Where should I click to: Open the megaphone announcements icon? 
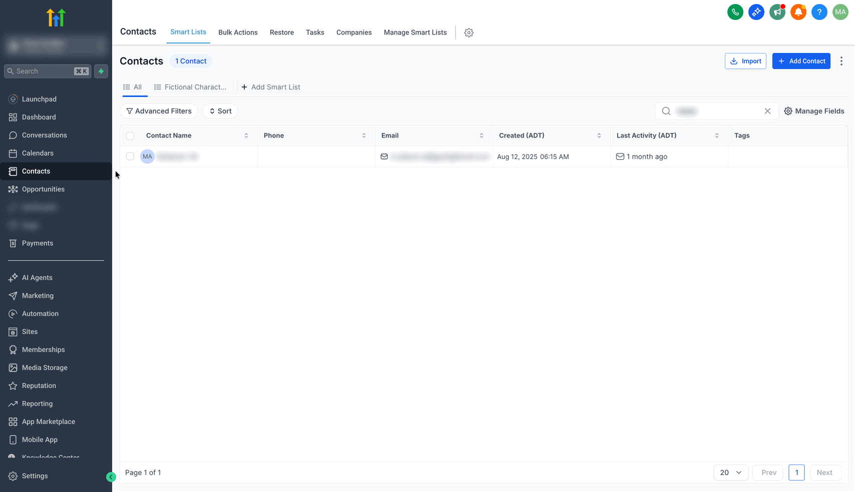click(x=777, y=12)
